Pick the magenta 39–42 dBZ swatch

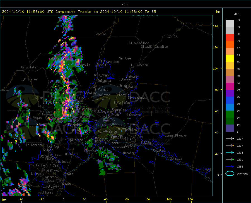tap(230, 86)
